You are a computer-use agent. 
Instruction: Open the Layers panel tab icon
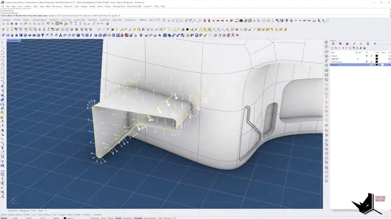pyautogui.click(x=333, y=43)
